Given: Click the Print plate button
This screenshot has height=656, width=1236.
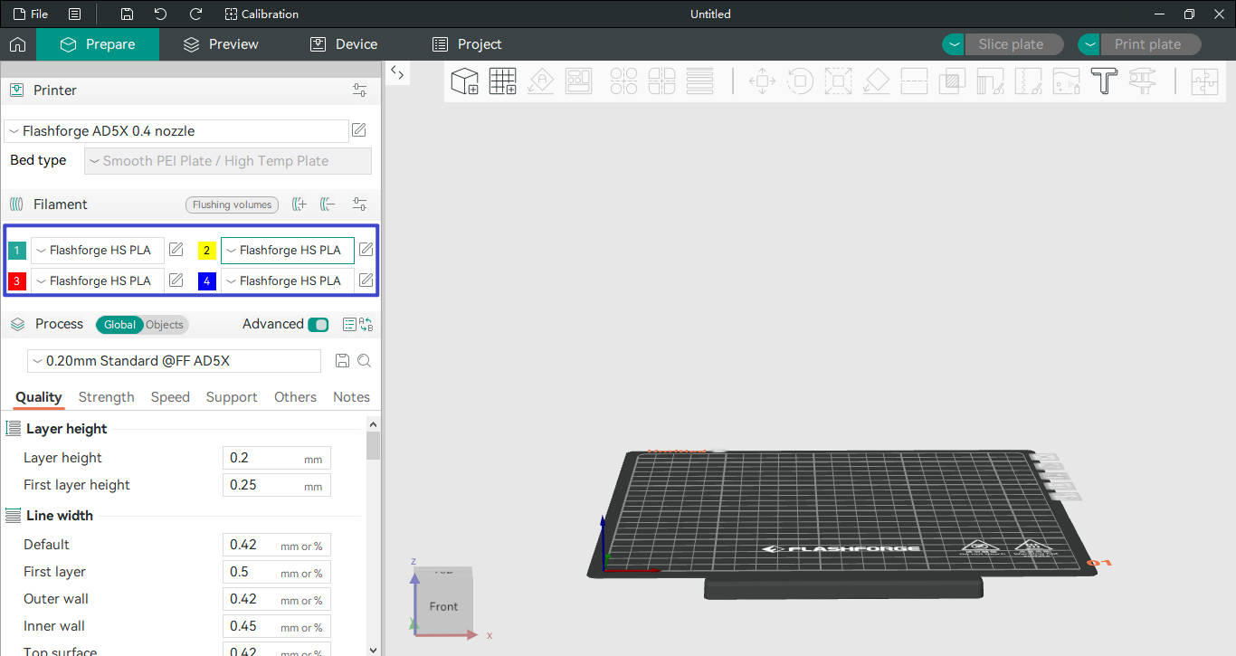Looking at the screenshot, I should (x=1151, y=44).
